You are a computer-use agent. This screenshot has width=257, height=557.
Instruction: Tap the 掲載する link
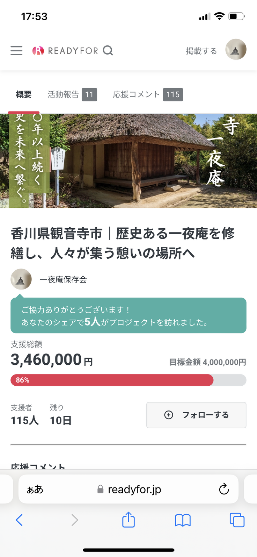[201, 51]
